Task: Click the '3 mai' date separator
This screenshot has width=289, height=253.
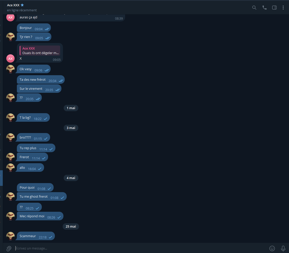Action: click(x=71, y=128)
